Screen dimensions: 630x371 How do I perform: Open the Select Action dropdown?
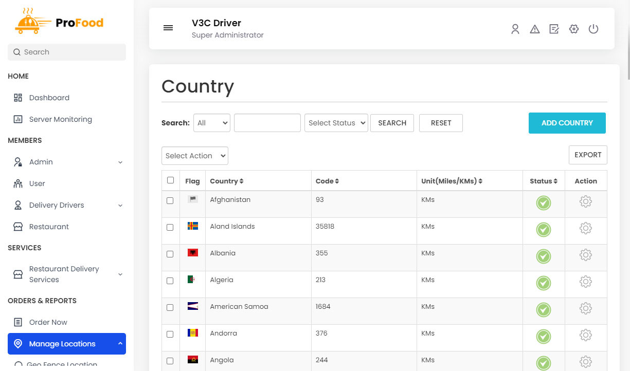coord(195,156)
